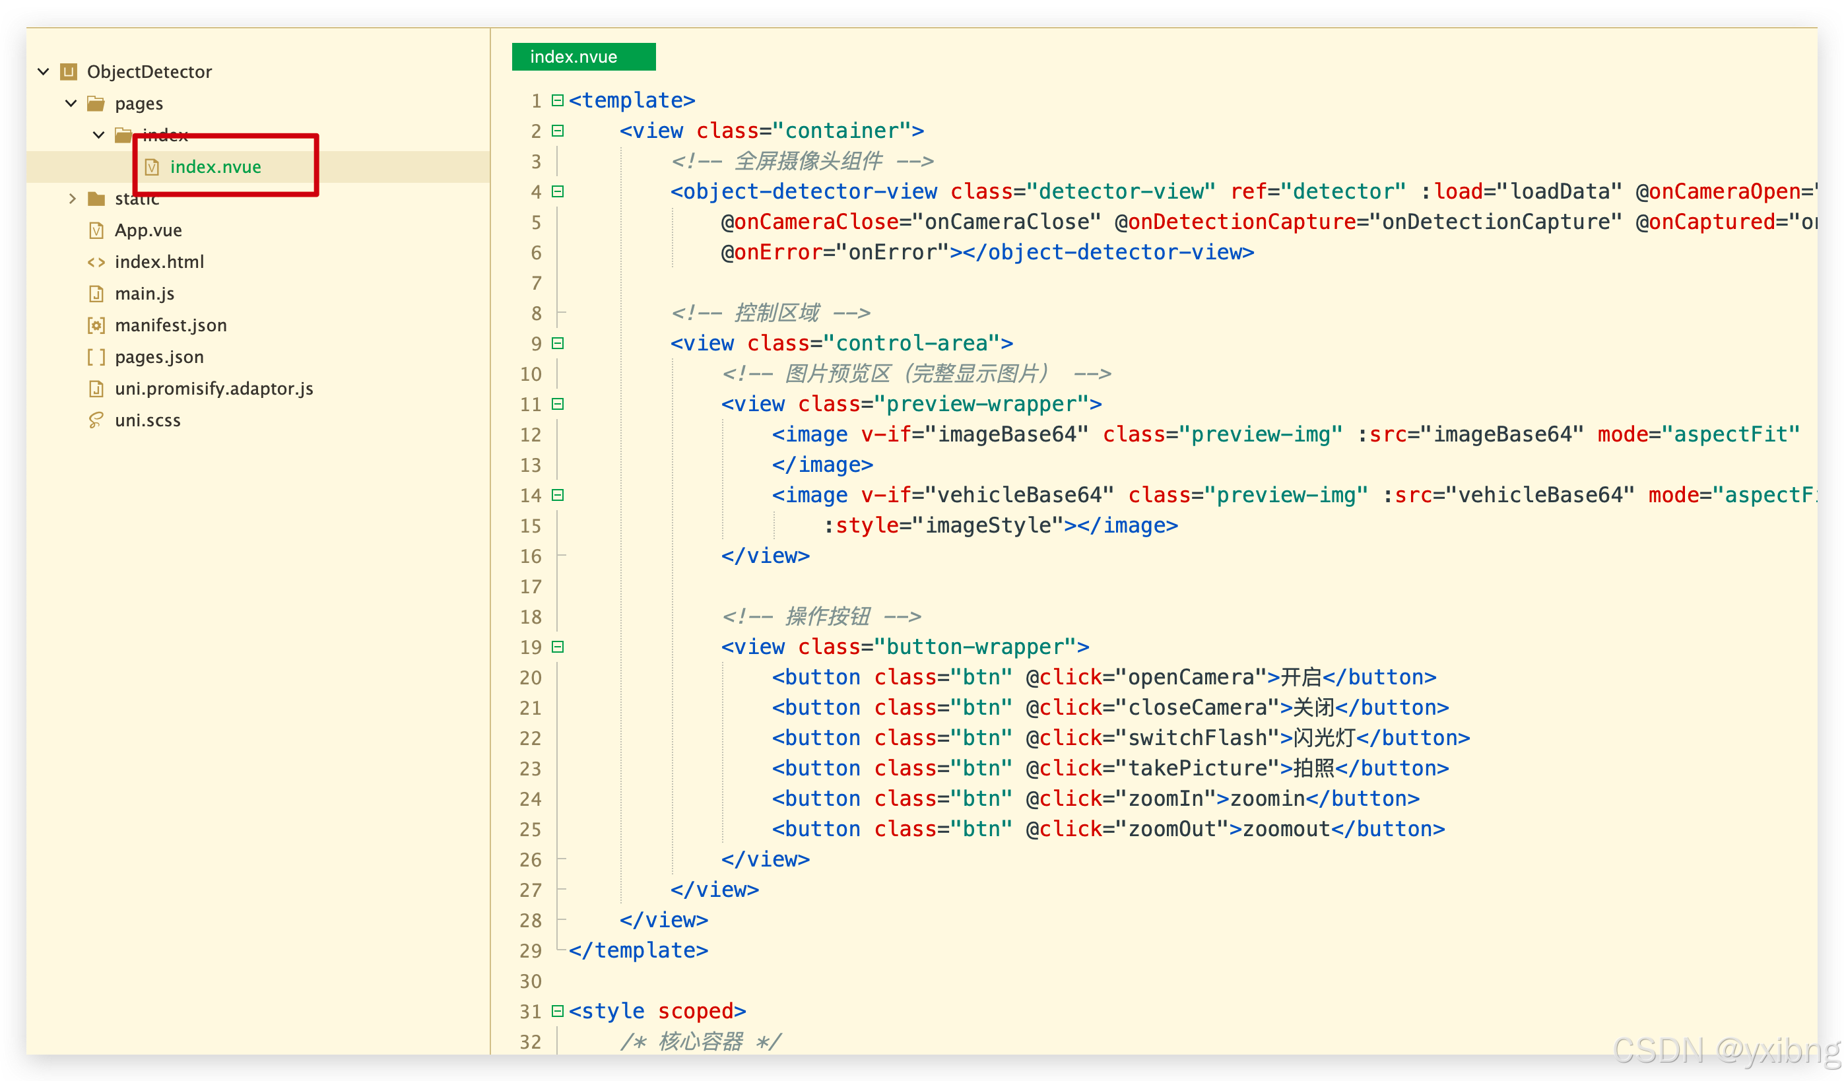Image resolution: width=1844 pixels, height=1081 pixels.
Task: Fold the style scoped block at line 31
Action: pos(558,1011)
